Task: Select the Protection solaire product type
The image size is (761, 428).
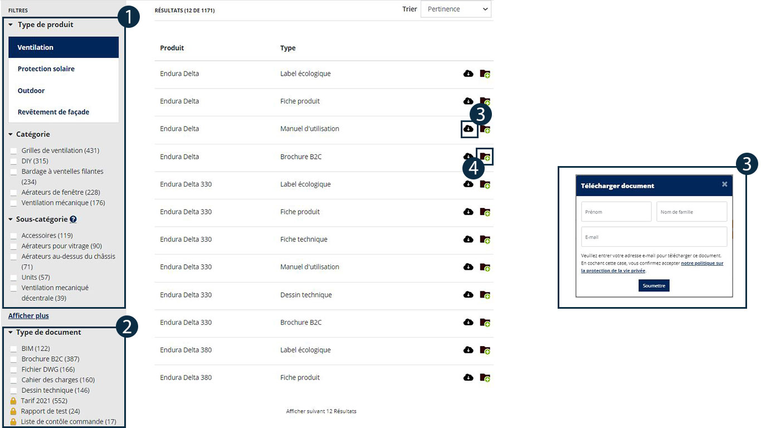Action: 46,69
